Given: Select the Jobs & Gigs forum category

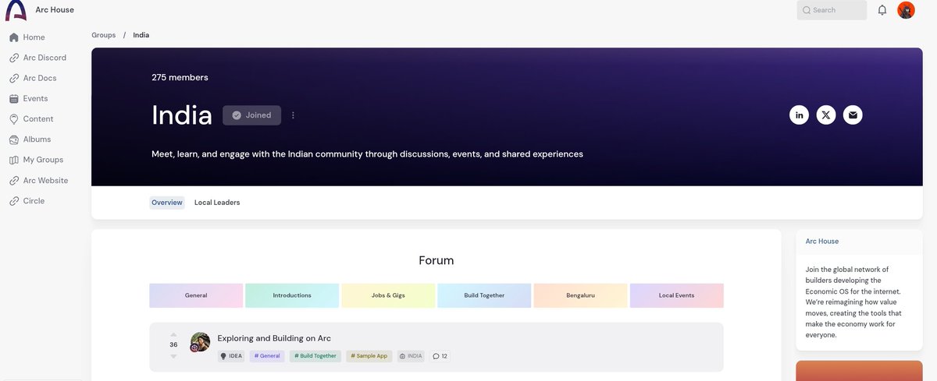Looking at the screenshot, I should 388,296.
